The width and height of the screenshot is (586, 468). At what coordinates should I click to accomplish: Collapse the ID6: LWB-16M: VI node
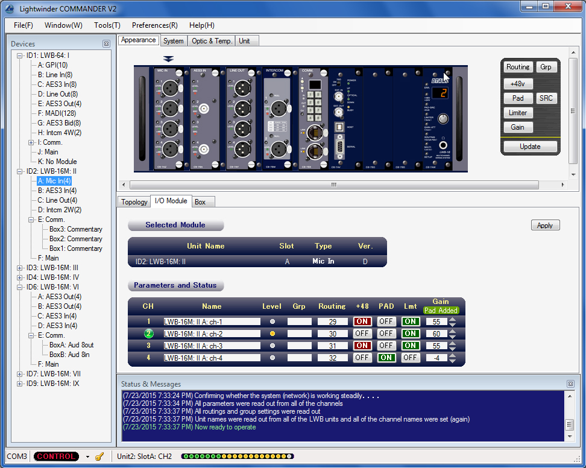19,288
